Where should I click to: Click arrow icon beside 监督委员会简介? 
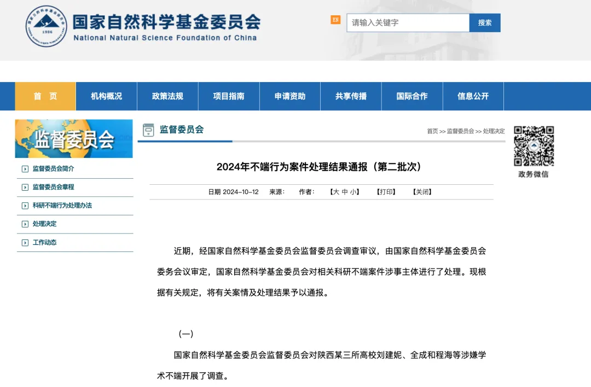click(25, 169)
